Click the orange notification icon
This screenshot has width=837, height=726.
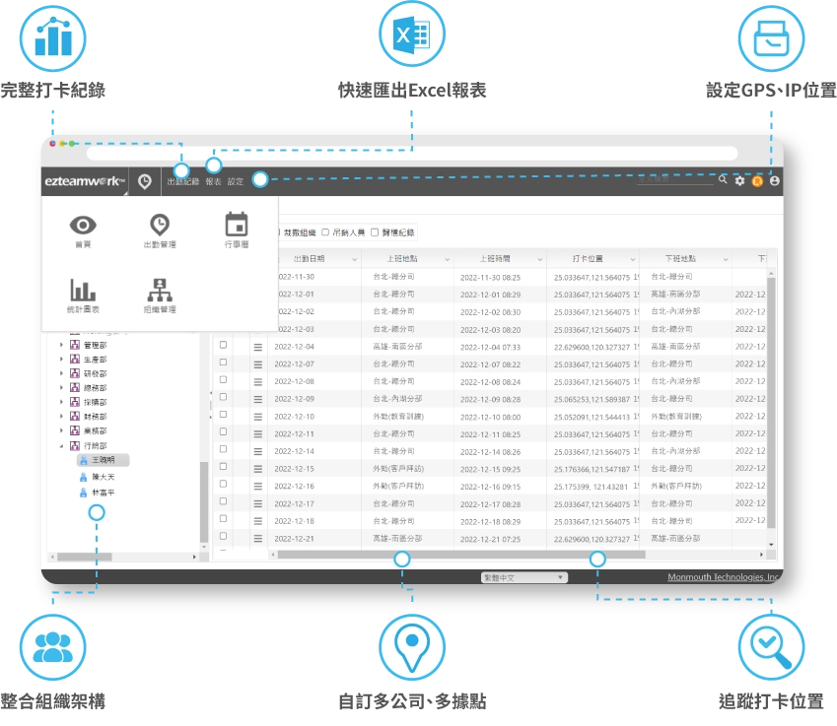(x=757, y=181)
